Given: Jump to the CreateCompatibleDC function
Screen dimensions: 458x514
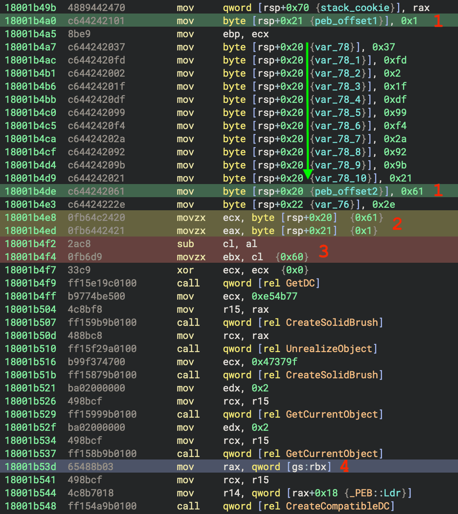Looking at the screenshot, I should click(337, 506).
